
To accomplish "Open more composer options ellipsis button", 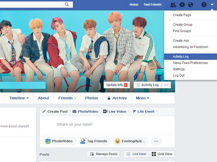I will point(156,141).
